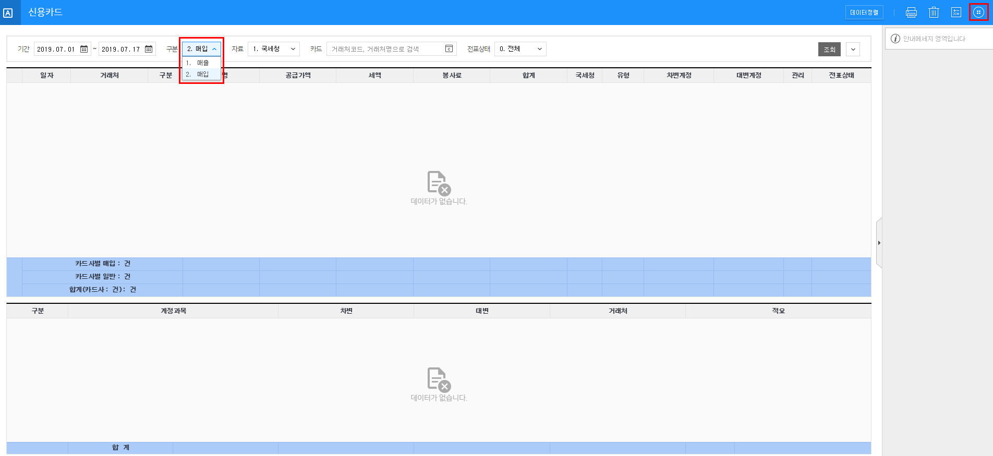
Task: Open the 자료 dropdown showing 1. 국세청
Action: tap(273, 49)
